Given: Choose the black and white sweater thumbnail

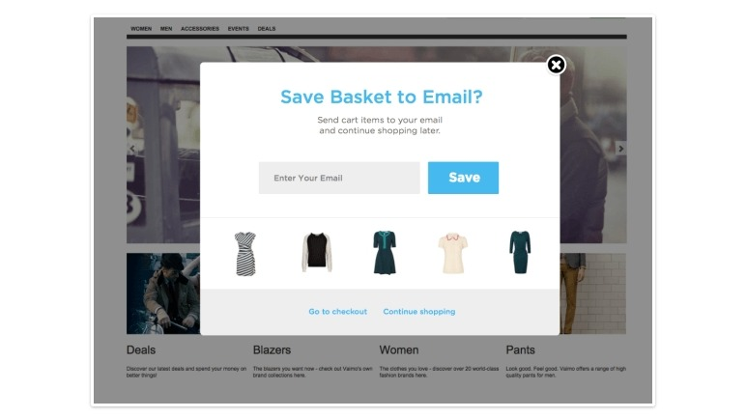Looking at the screenshot, I should point(317,252).
